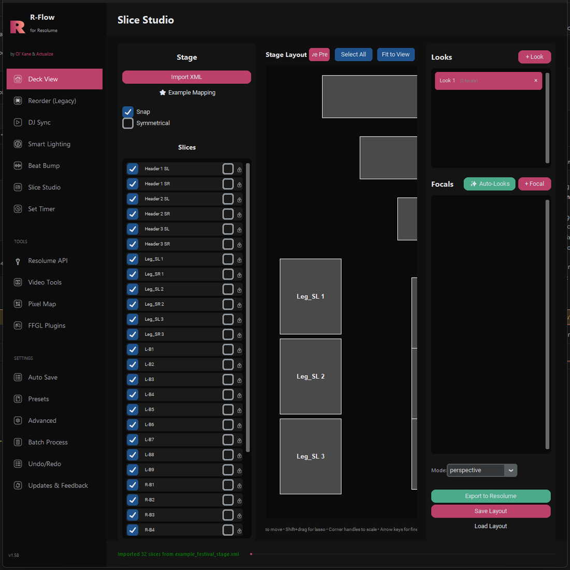Click the Auto Save settings icon
570x570 pixels.
coord(18,377)
